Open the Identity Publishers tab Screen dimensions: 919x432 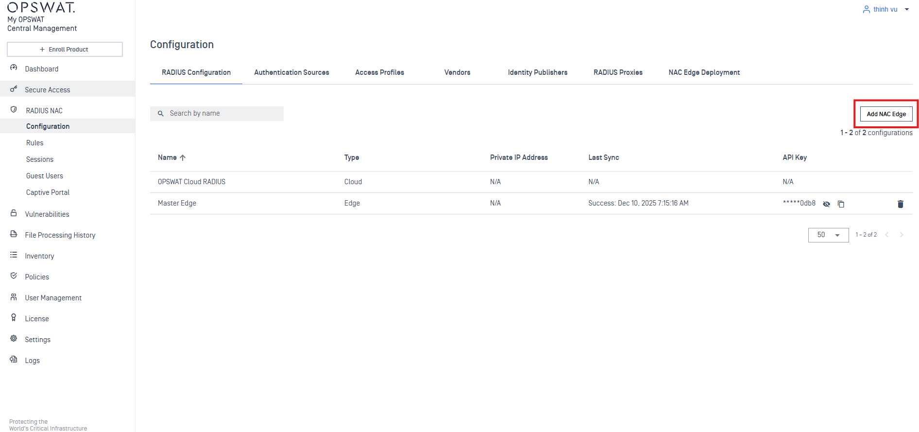coord(538,72)
